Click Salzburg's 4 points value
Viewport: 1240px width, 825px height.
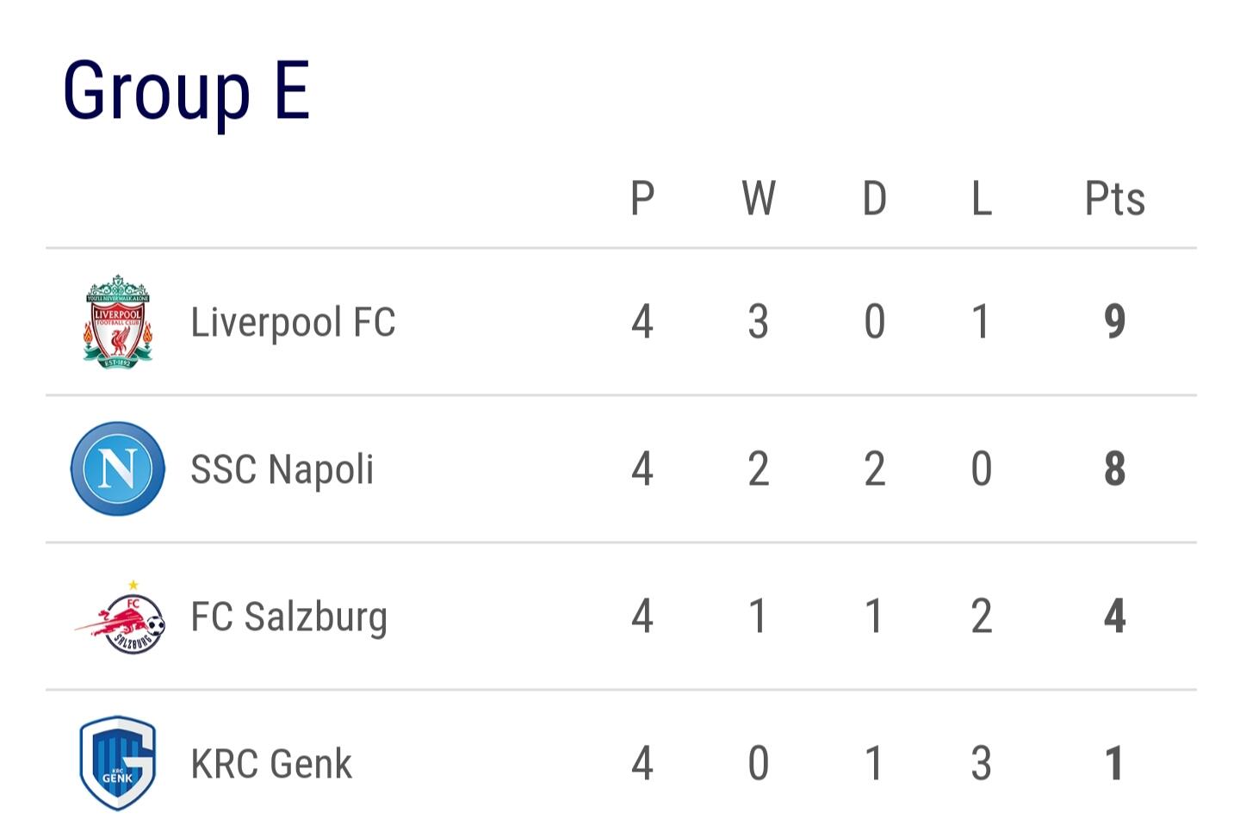click(1114, 617)
